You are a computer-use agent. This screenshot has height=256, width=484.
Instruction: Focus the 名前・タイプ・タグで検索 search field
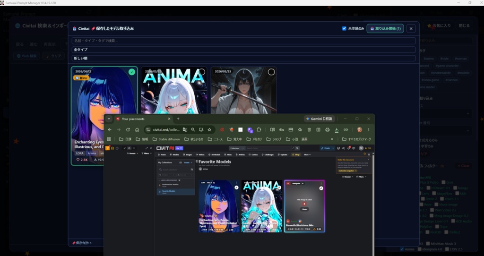pyautogui.click(x=243, y=41)
